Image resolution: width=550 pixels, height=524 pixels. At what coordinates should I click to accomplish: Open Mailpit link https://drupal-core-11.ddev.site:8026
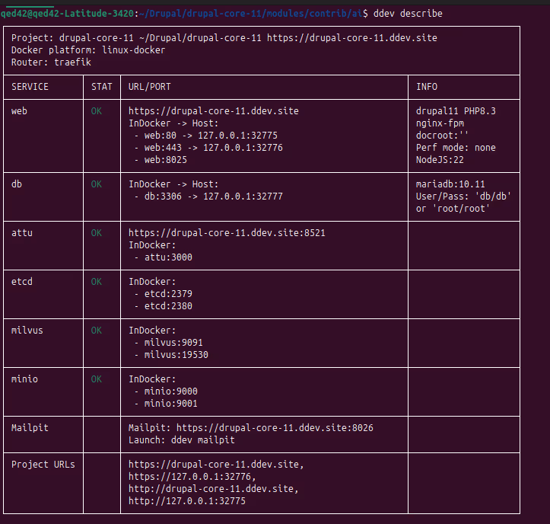(275, 428)
